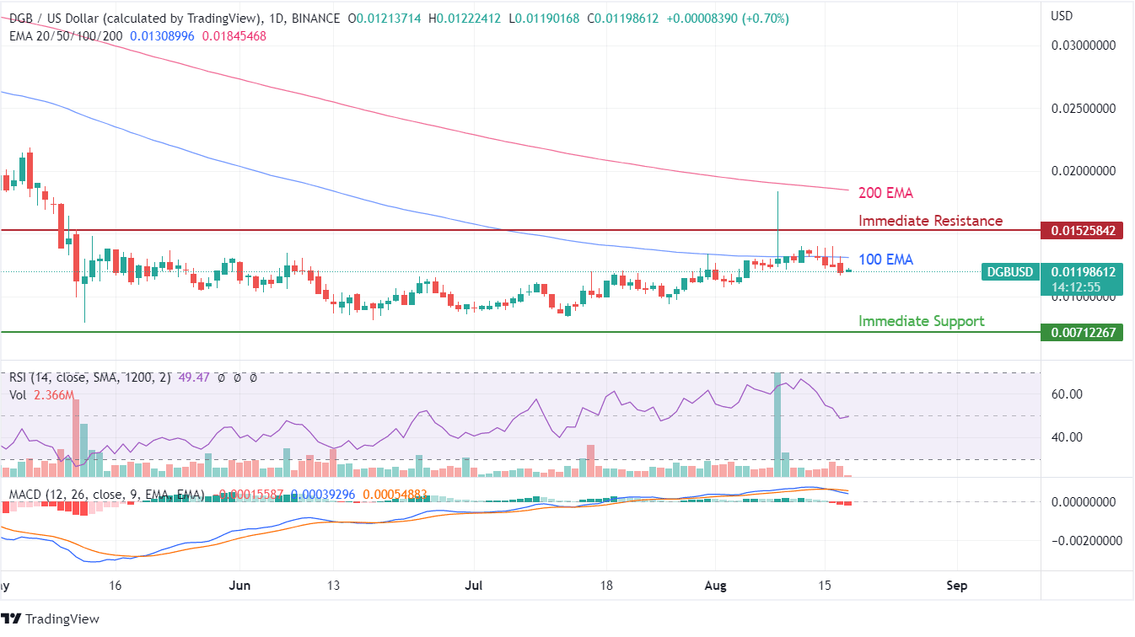Click the green 0.00712267 support price tag
1135x637 pixels.
[1084, 332]
